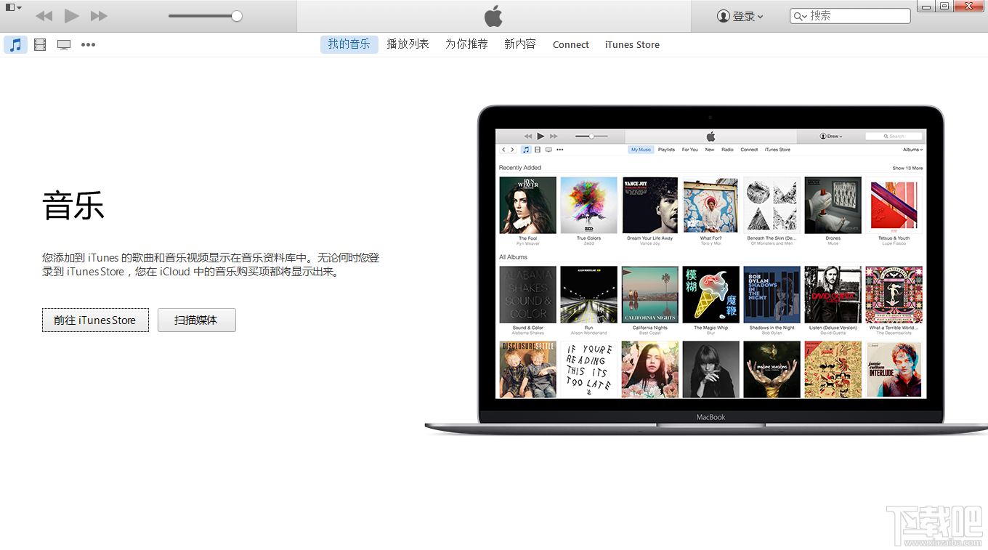Select the Connect tab
Viewport: 988px width, 550px height.
[570, 44]
